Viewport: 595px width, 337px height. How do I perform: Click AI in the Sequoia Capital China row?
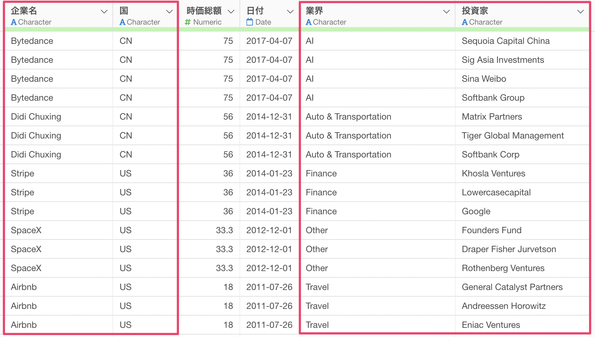(x=309, y=41)
